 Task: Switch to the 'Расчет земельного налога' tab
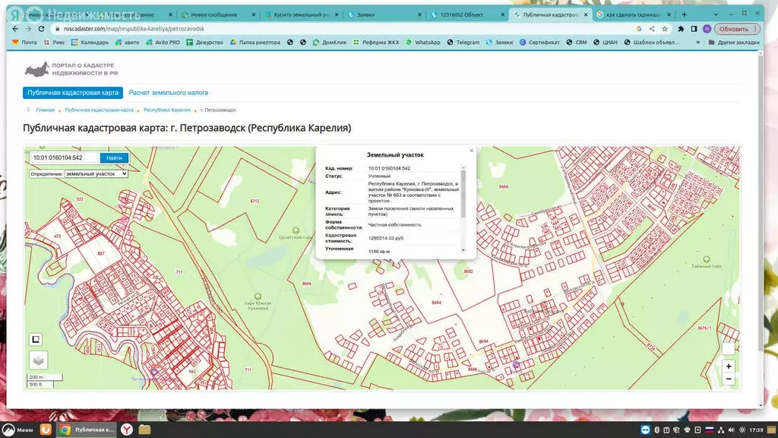[x=168, y=93]
